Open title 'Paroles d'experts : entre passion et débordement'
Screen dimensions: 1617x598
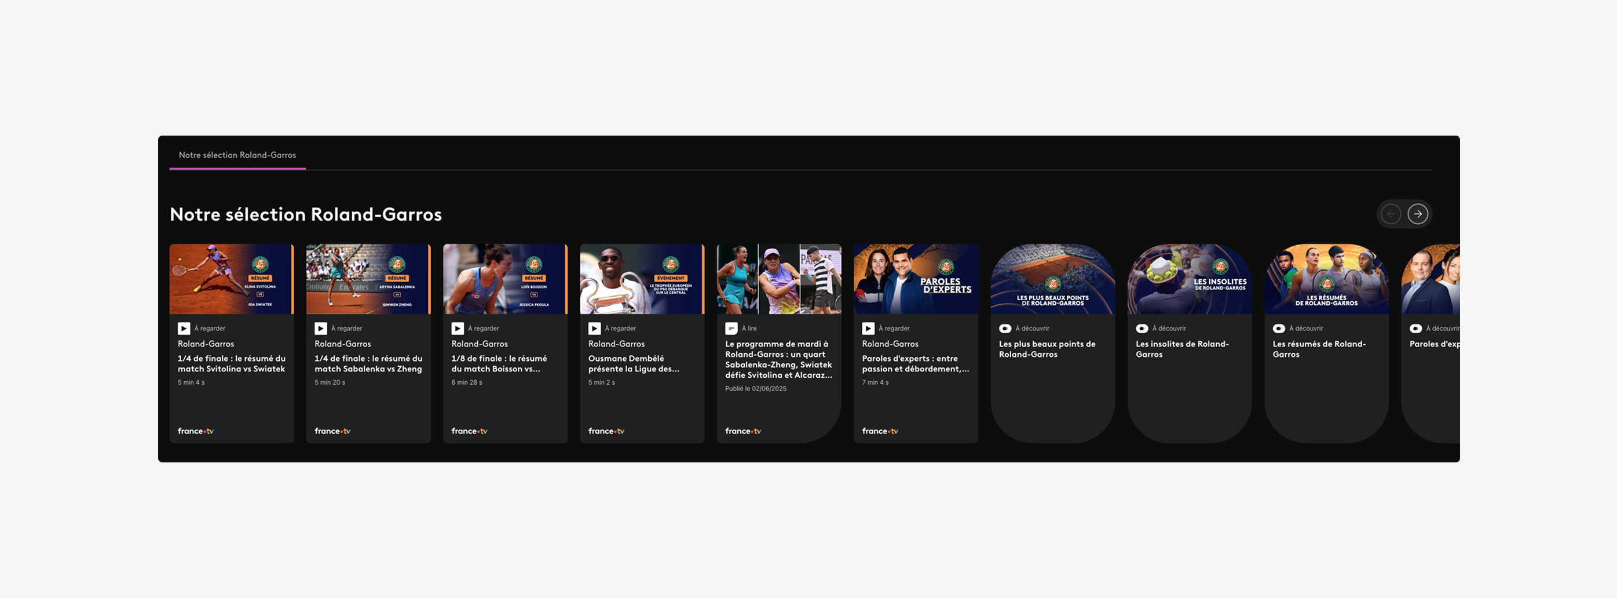916,364
